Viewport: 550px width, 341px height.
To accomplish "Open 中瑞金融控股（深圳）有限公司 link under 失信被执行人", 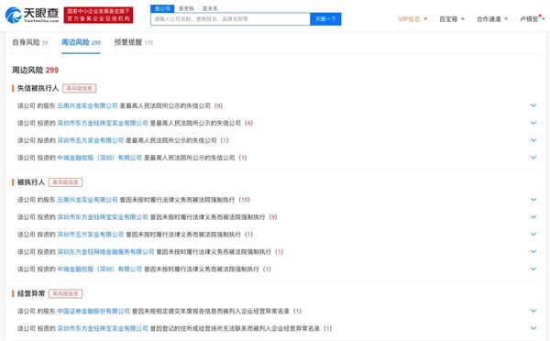I will point(100,158).
